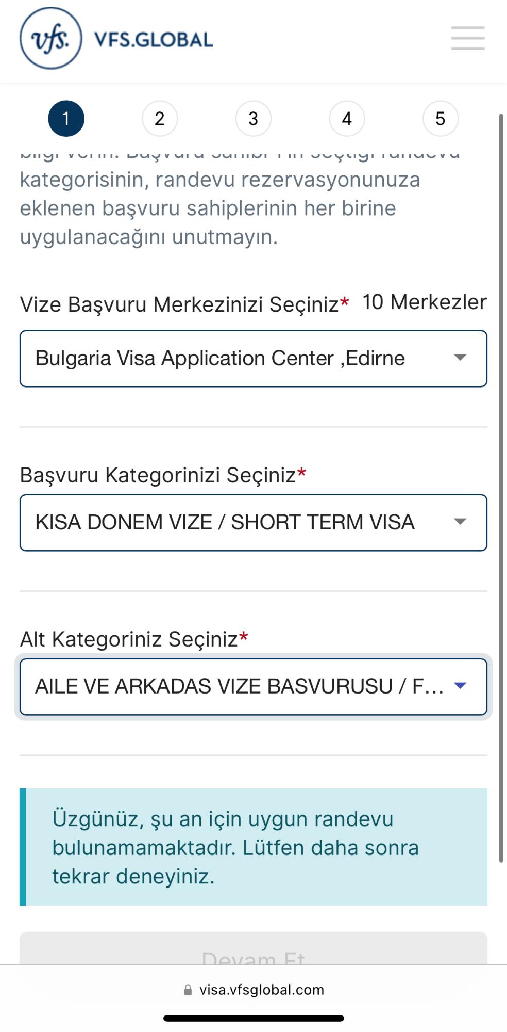Click the padlock icon in address bar
The height and width of the screenshot is (1032, 507).
tap(188, 990)
